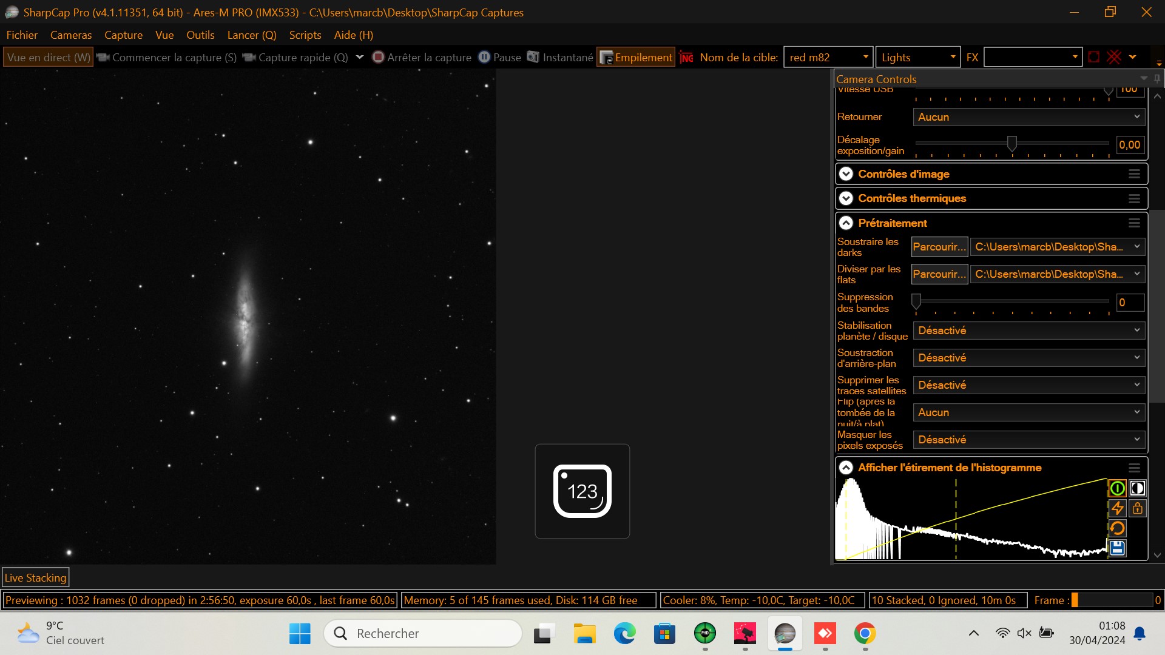Open the Retourner dropdown
Screen dimensions: 1165x655
[x=1028, y=117]
